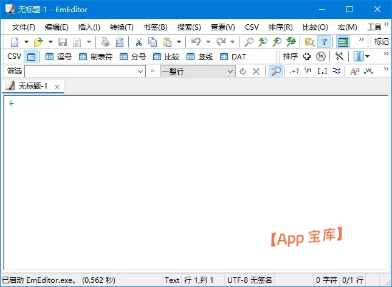
Task: Click the Replace magnifier icon
Action: (291, 42)
